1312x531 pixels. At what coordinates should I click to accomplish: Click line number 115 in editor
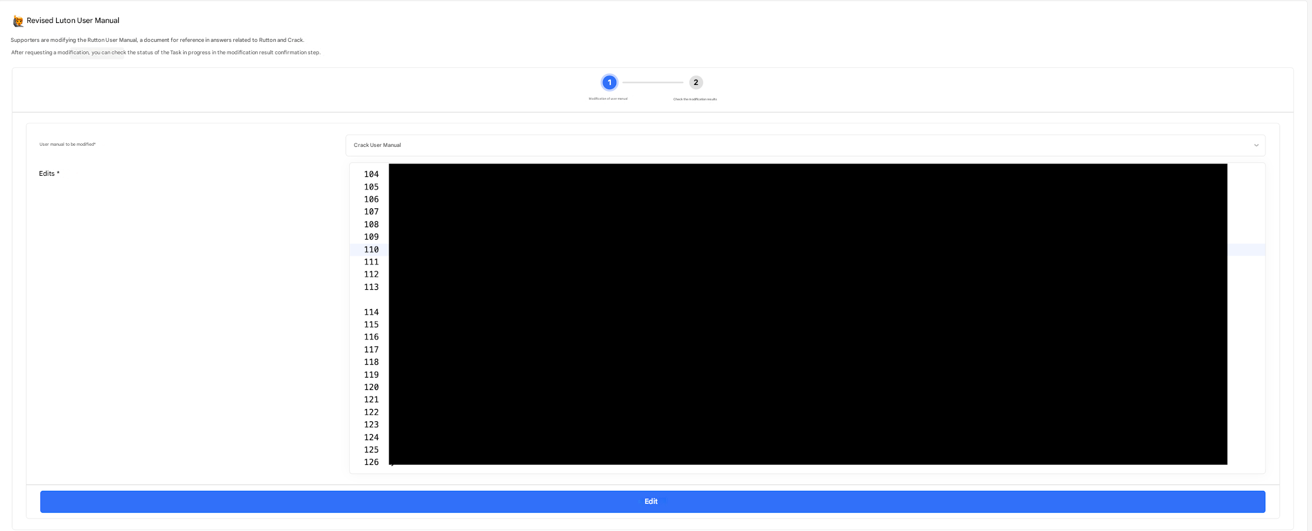[371, 324]
